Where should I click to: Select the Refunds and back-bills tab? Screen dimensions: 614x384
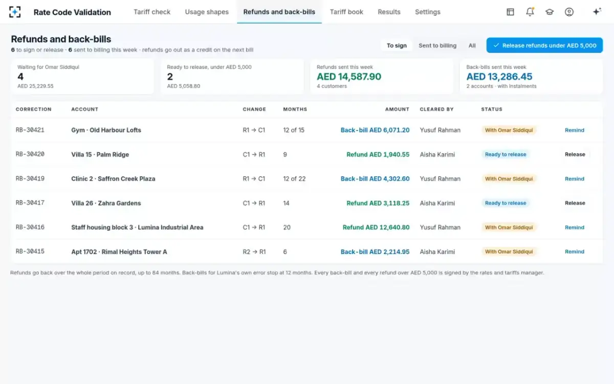tap(279, 12)
